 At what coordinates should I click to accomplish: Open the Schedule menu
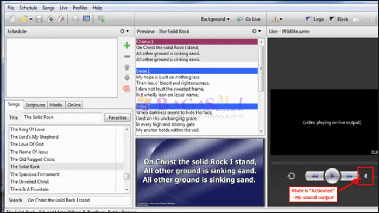tap(28, 8)
